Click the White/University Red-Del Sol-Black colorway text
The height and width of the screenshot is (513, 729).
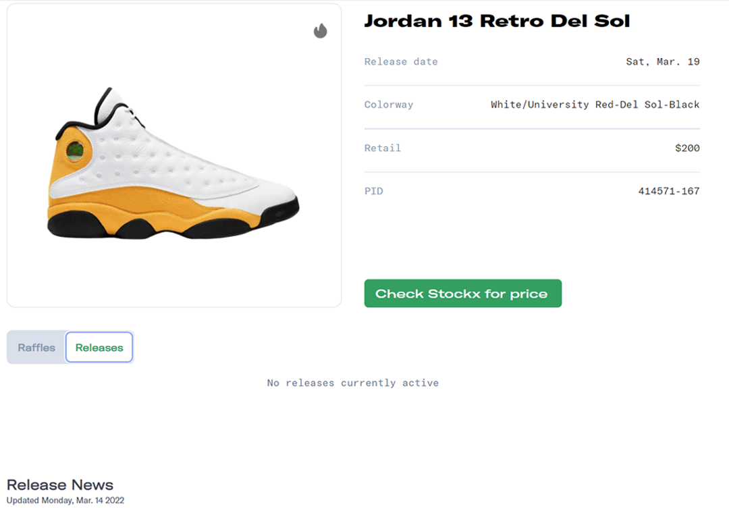tap(595, 105)
